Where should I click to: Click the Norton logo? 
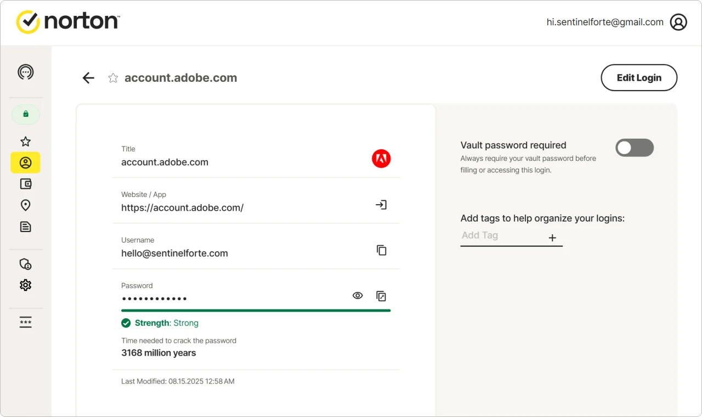point(68,22)
